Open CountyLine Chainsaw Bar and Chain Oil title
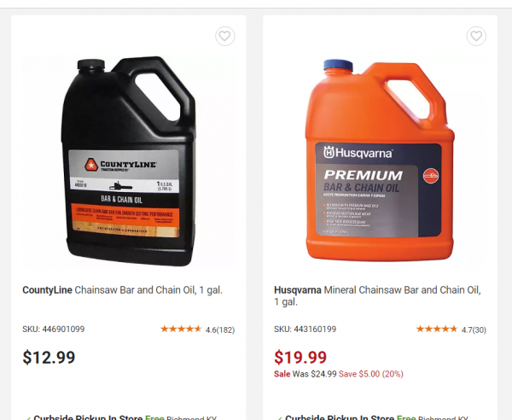Viewport: 512px width, 420px height. click(122, 290)
